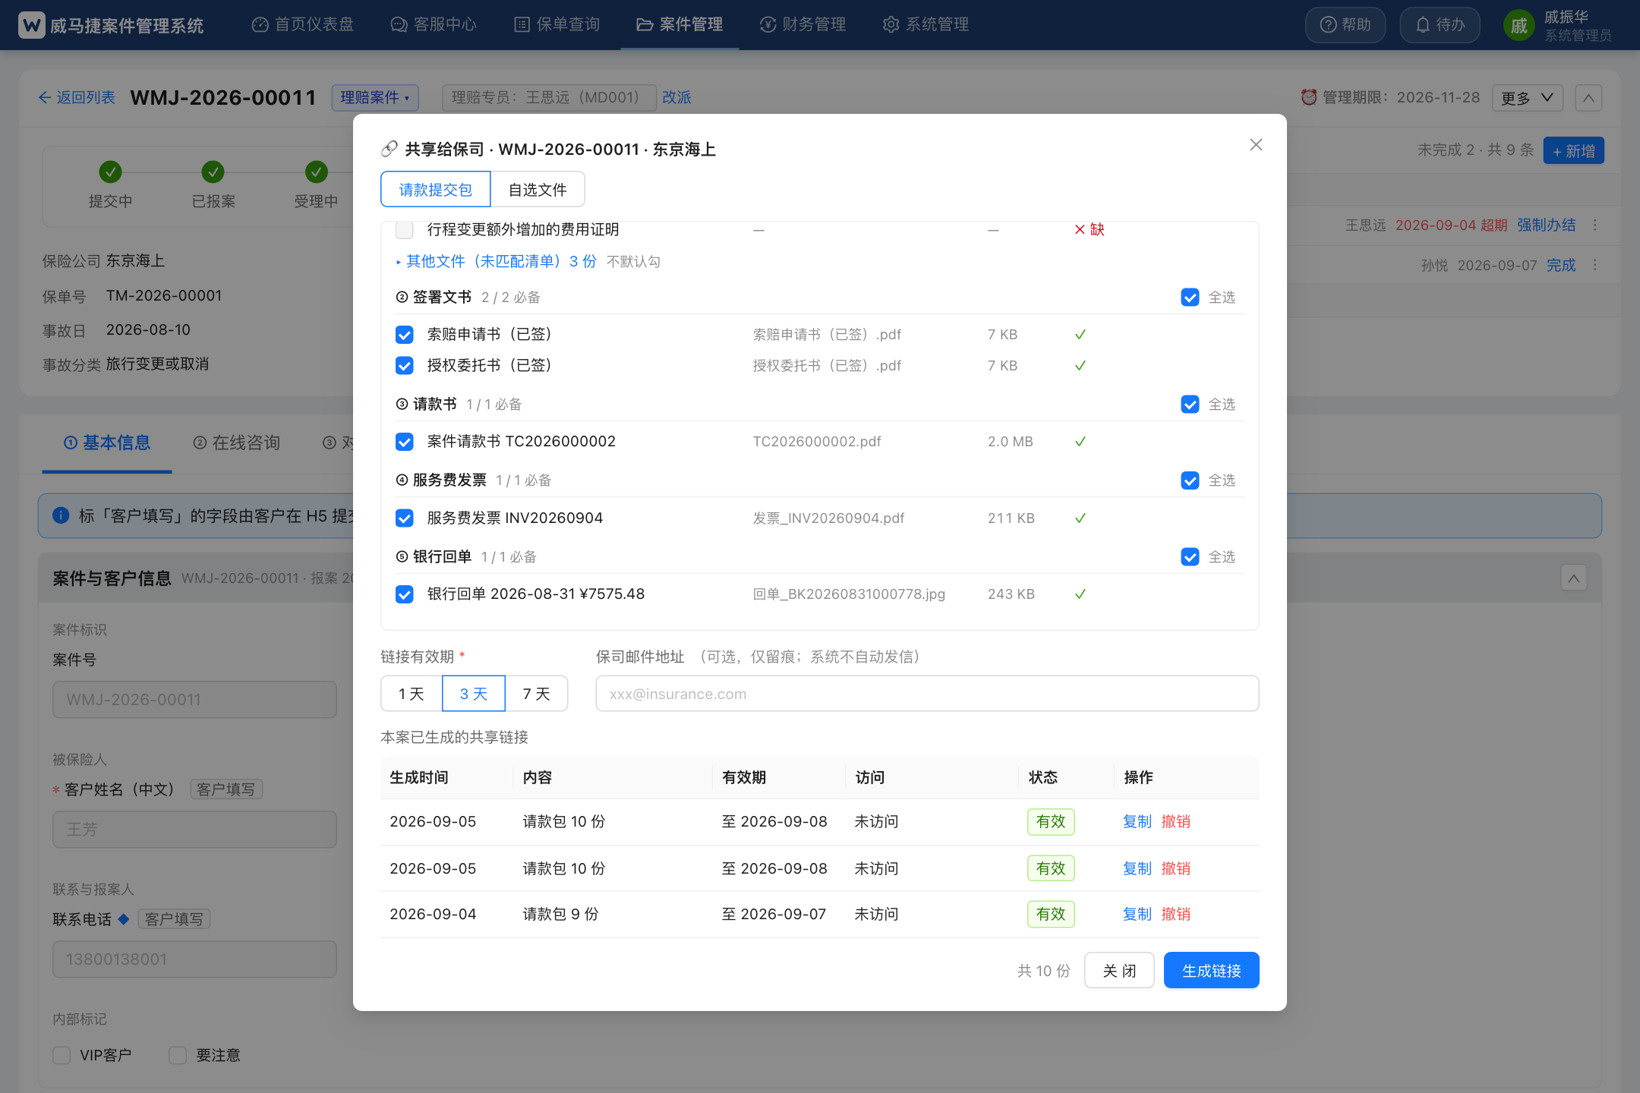Switch to the 在线咨询 tab
This screenshot has width=1640, height=1093.
click(x=237, y=443)
